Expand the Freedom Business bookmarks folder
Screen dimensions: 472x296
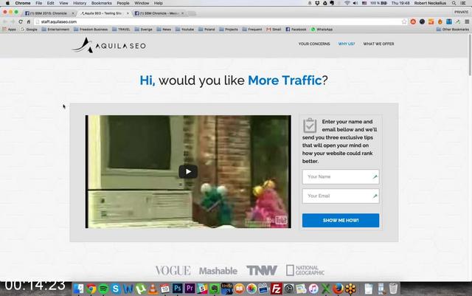[x=91, y=30]
